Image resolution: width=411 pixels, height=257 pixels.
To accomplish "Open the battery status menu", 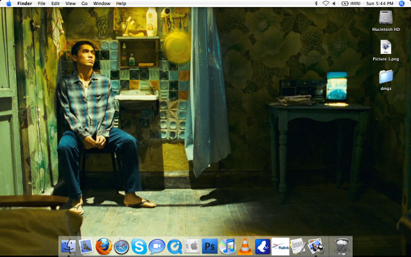I will [351, 3].
